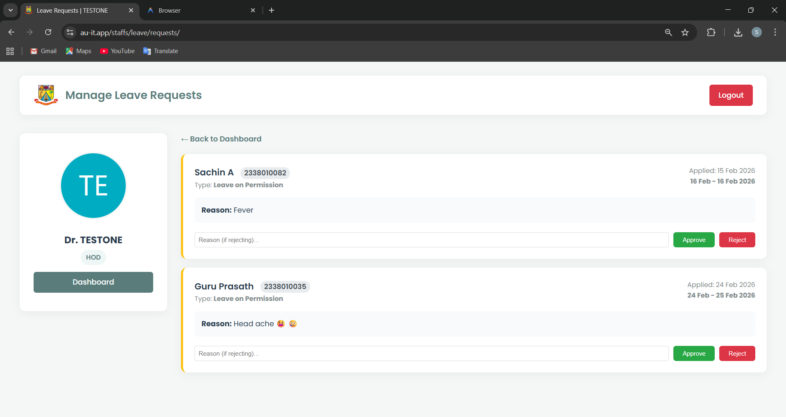This screenshot has height=417, width=786.
Task: Open the Chrome profile avatar
Action: (757, 32)
